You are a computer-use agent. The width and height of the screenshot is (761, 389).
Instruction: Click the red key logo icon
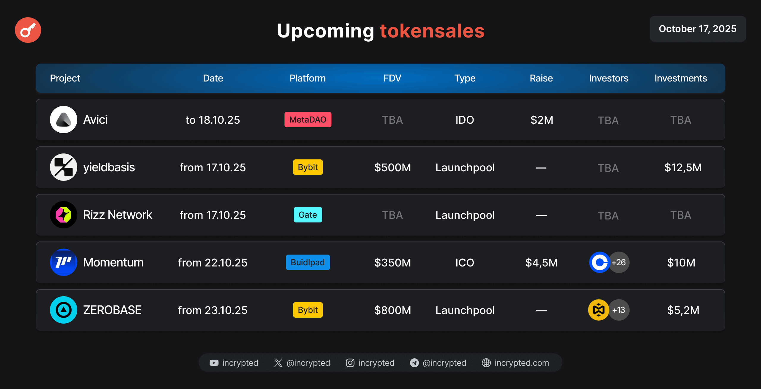click(x=28, y=30)
